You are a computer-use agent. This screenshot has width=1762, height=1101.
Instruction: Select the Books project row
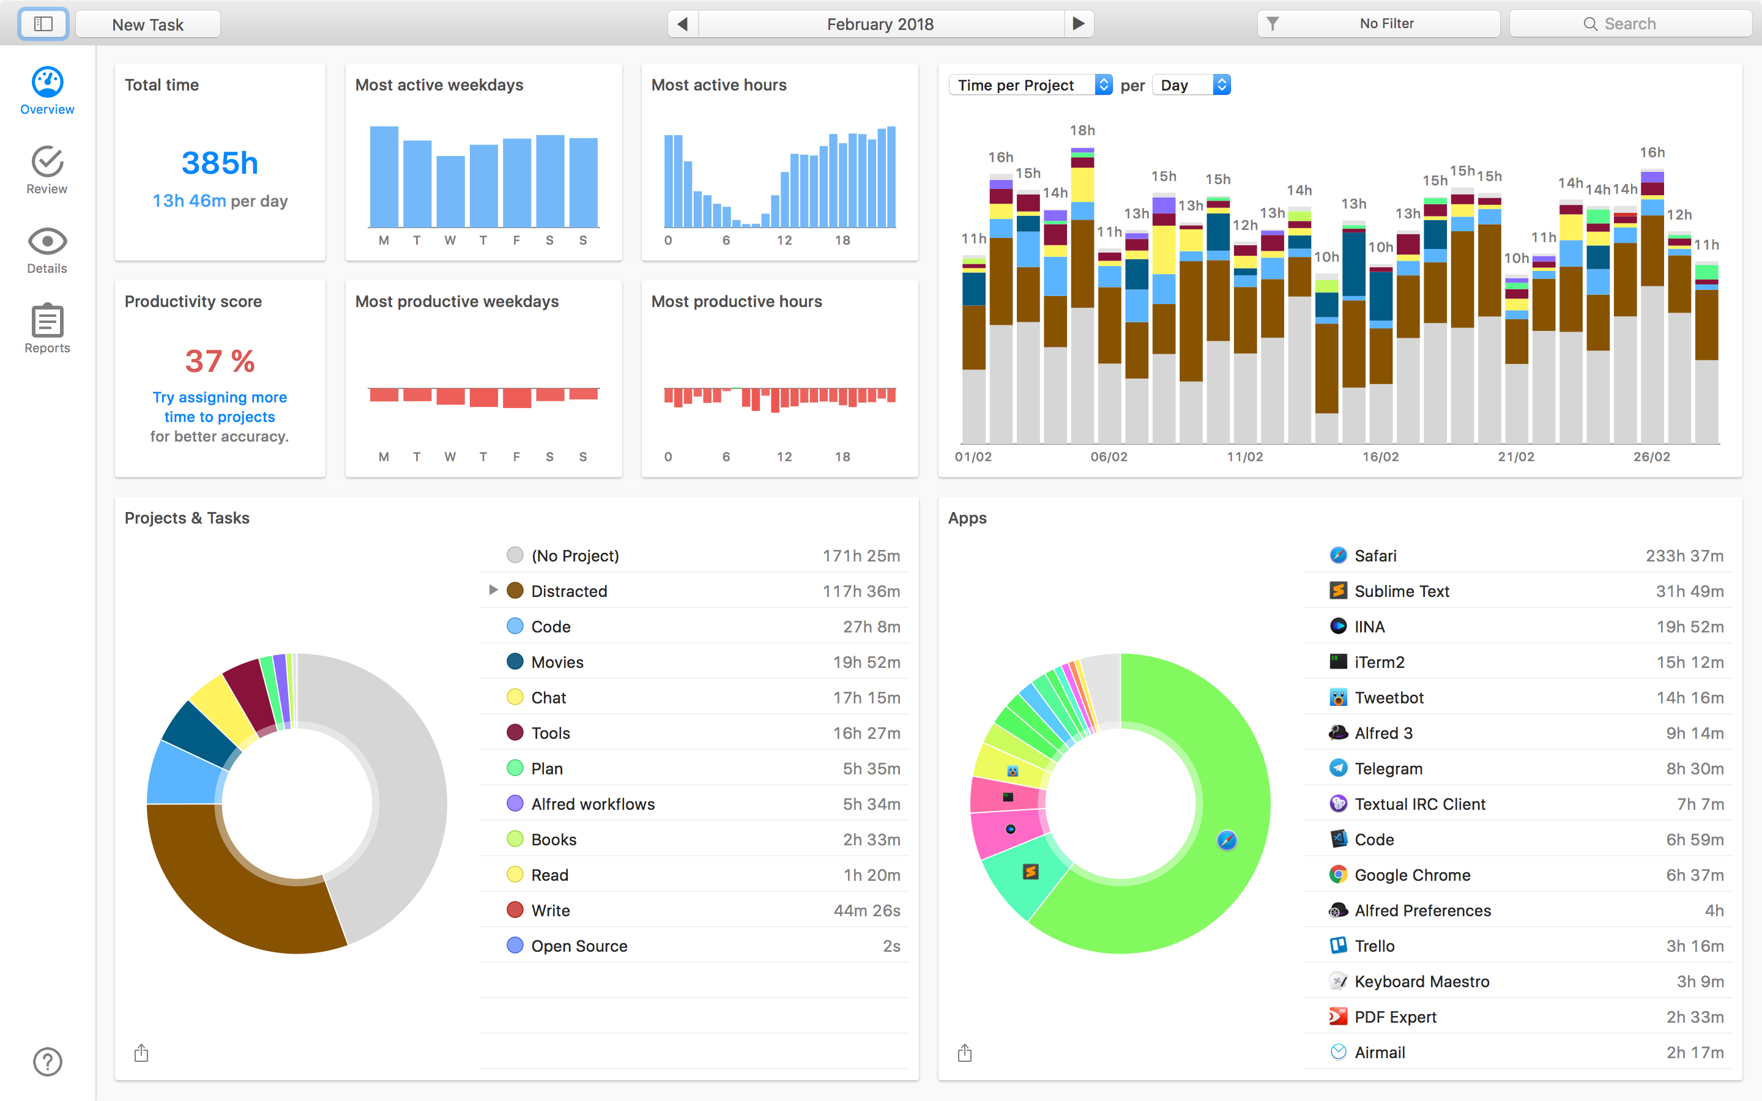[x=694, y=840]
